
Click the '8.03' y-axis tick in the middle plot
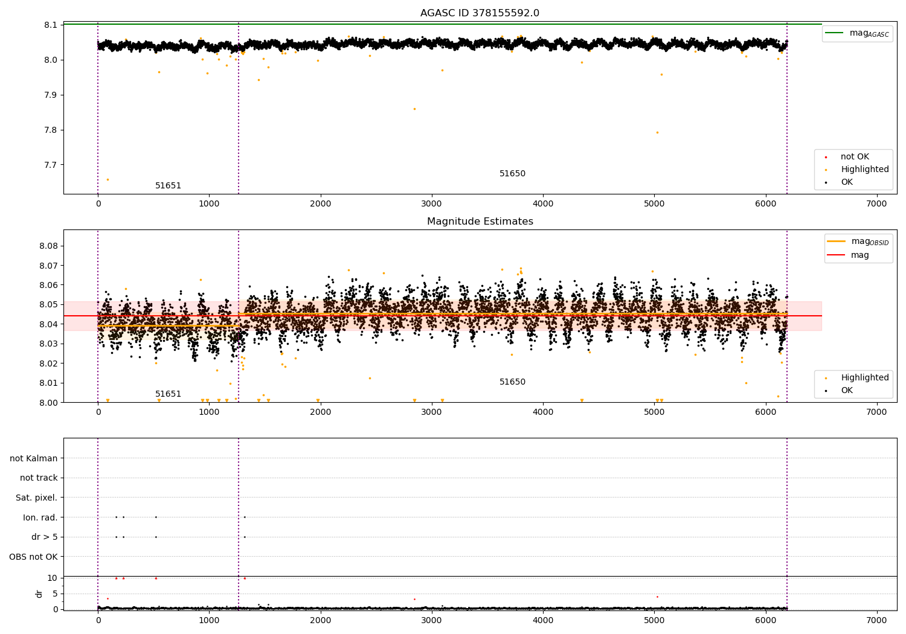click(x=48, y=344)
